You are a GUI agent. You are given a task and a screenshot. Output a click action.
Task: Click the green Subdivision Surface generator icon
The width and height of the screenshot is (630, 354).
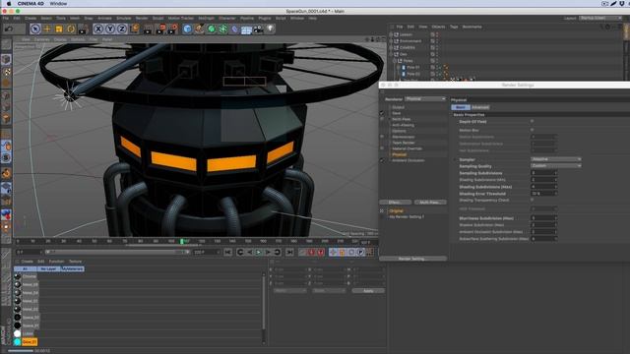(212, 29)
